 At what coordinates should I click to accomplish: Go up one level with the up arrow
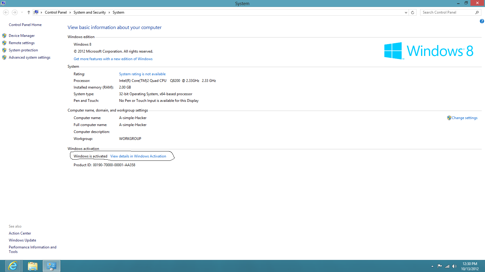pos(29,12)
